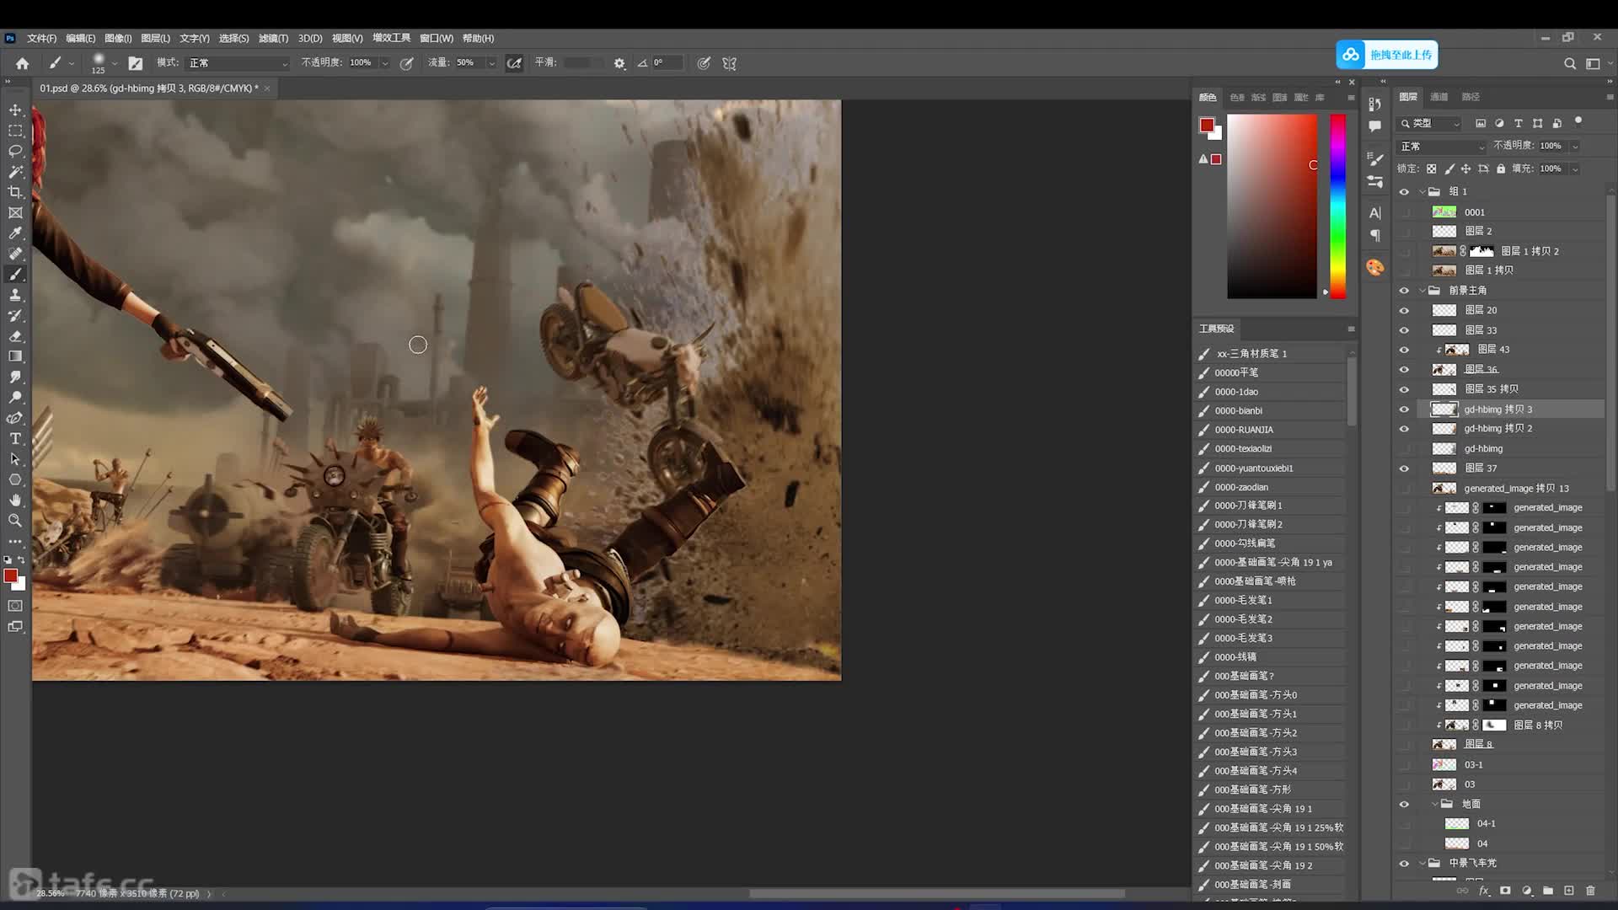This screenshot has height=910, width=1618.
Task: Open the 滤镜(T) menu
Action: pos(273,38)
